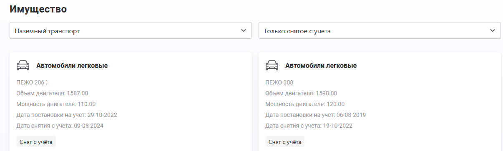The height and width of the screenshot is (151, 503).
Task: Click engine power 120.00 line
Action: pos(305,104)
